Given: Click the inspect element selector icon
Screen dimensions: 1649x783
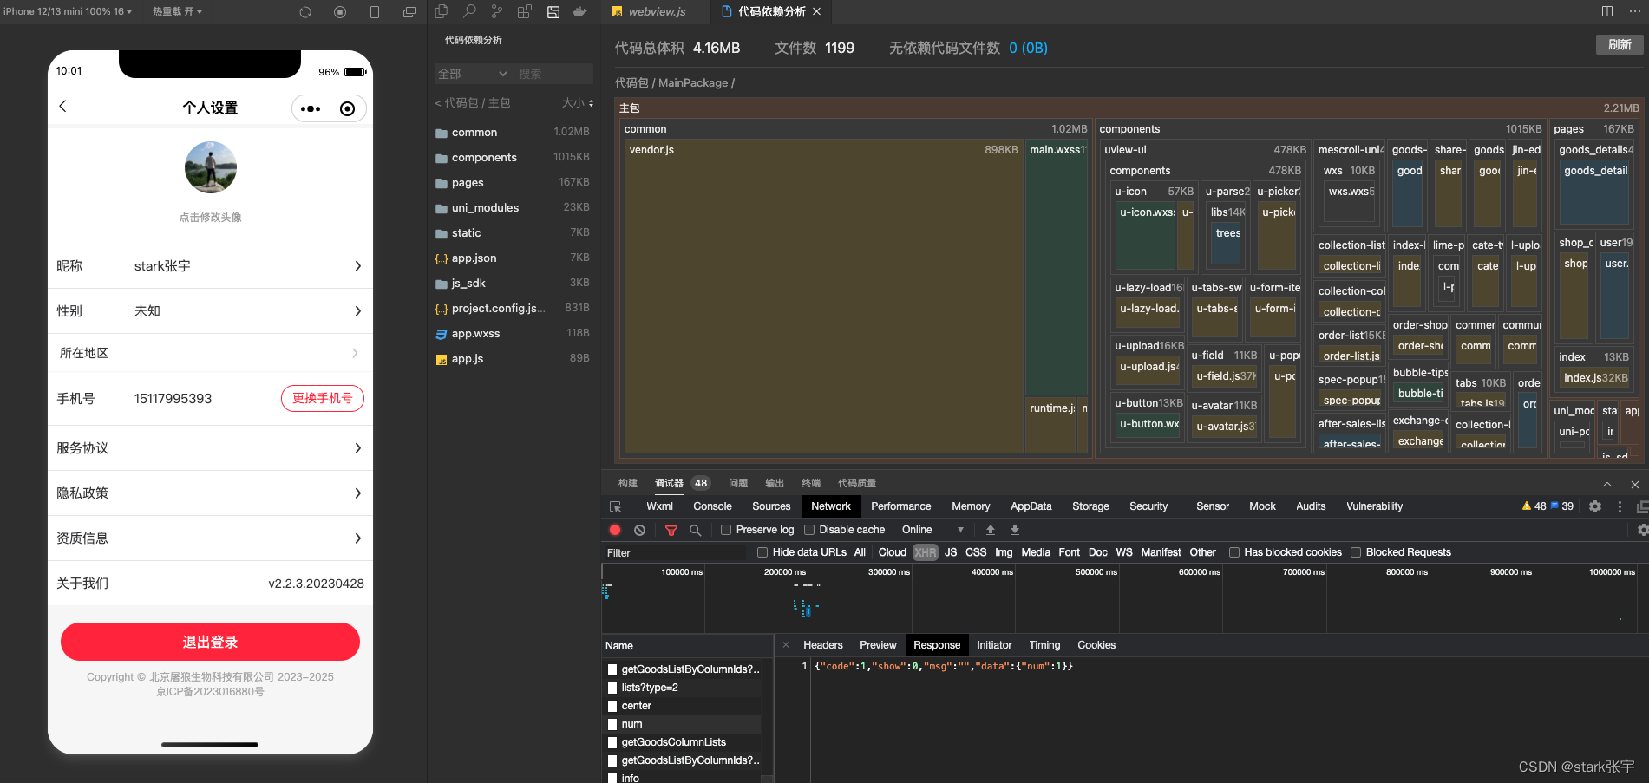Looking at the screenshot, I should [616, 506].
